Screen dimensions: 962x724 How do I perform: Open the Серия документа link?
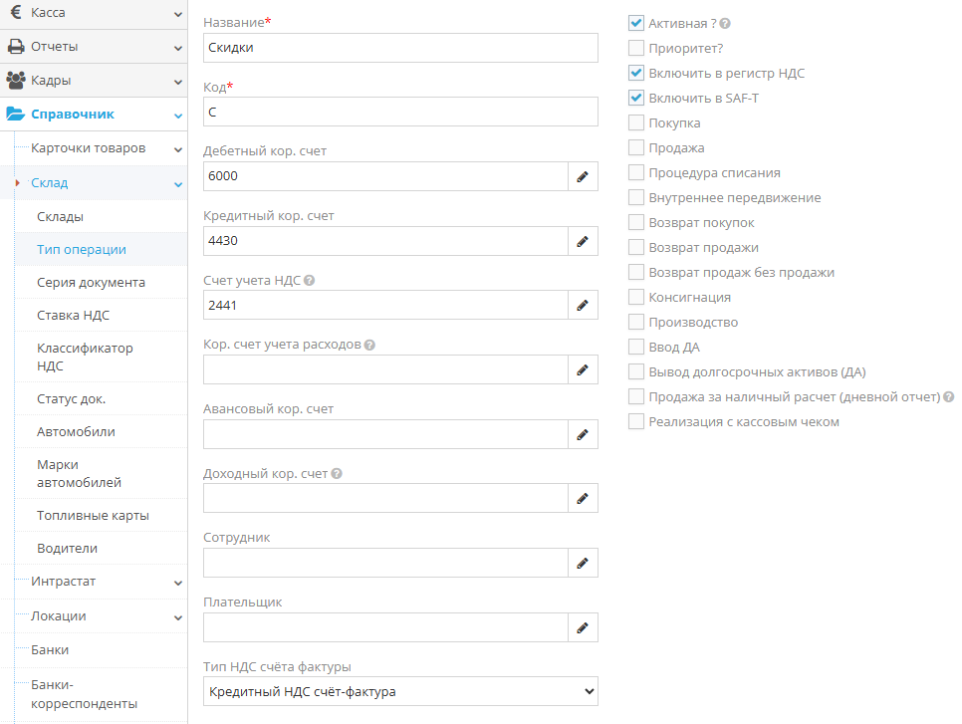coord(91,282)
